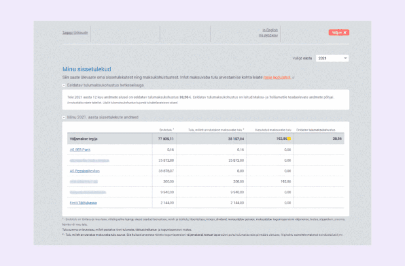Click the blurred payer link with 25 872,88
Viewport: 405px width, 266px height.
click(89, 161)
